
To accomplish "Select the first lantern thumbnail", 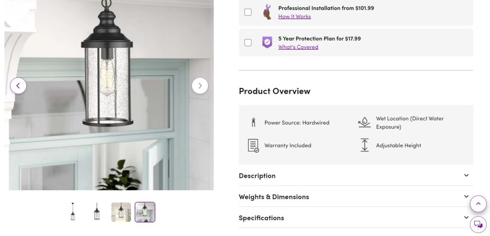I will 73,212.
